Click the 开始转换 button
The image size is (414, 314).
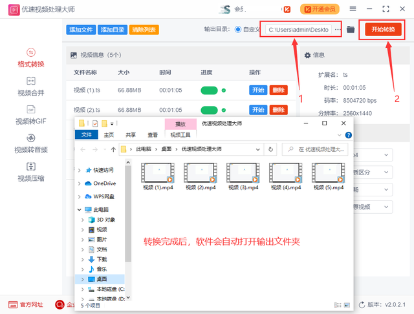pos(383,29)
